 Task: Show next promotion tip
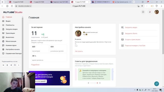click(x=100, y=83)
